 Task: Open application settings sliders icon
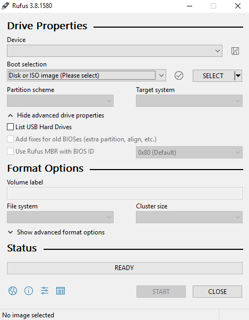click(x=45, y=290)
